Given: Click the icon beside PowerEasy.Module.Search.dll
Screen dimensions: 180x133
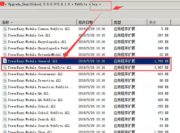Looking at the screenshot, I should click(x=5, y=119).
